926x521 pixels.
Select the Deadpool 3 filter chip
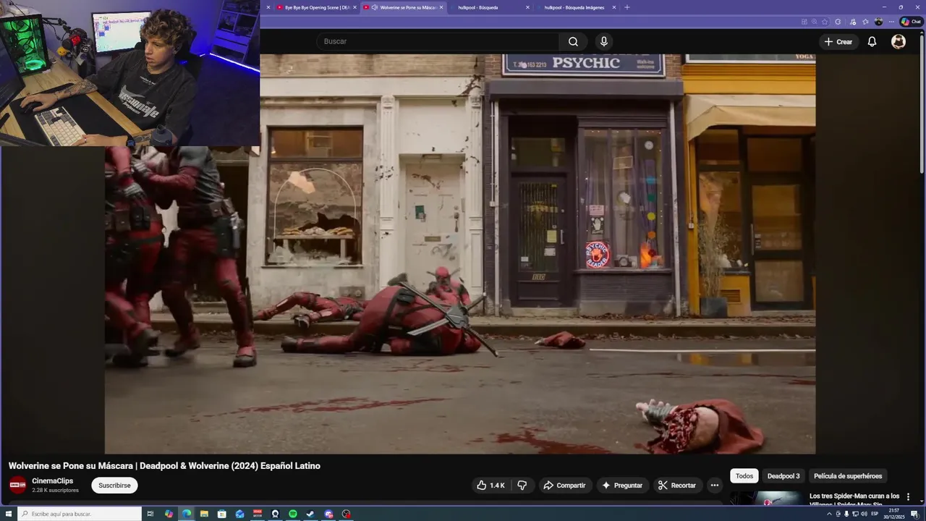pyautogui.click(x=783, y=476)
